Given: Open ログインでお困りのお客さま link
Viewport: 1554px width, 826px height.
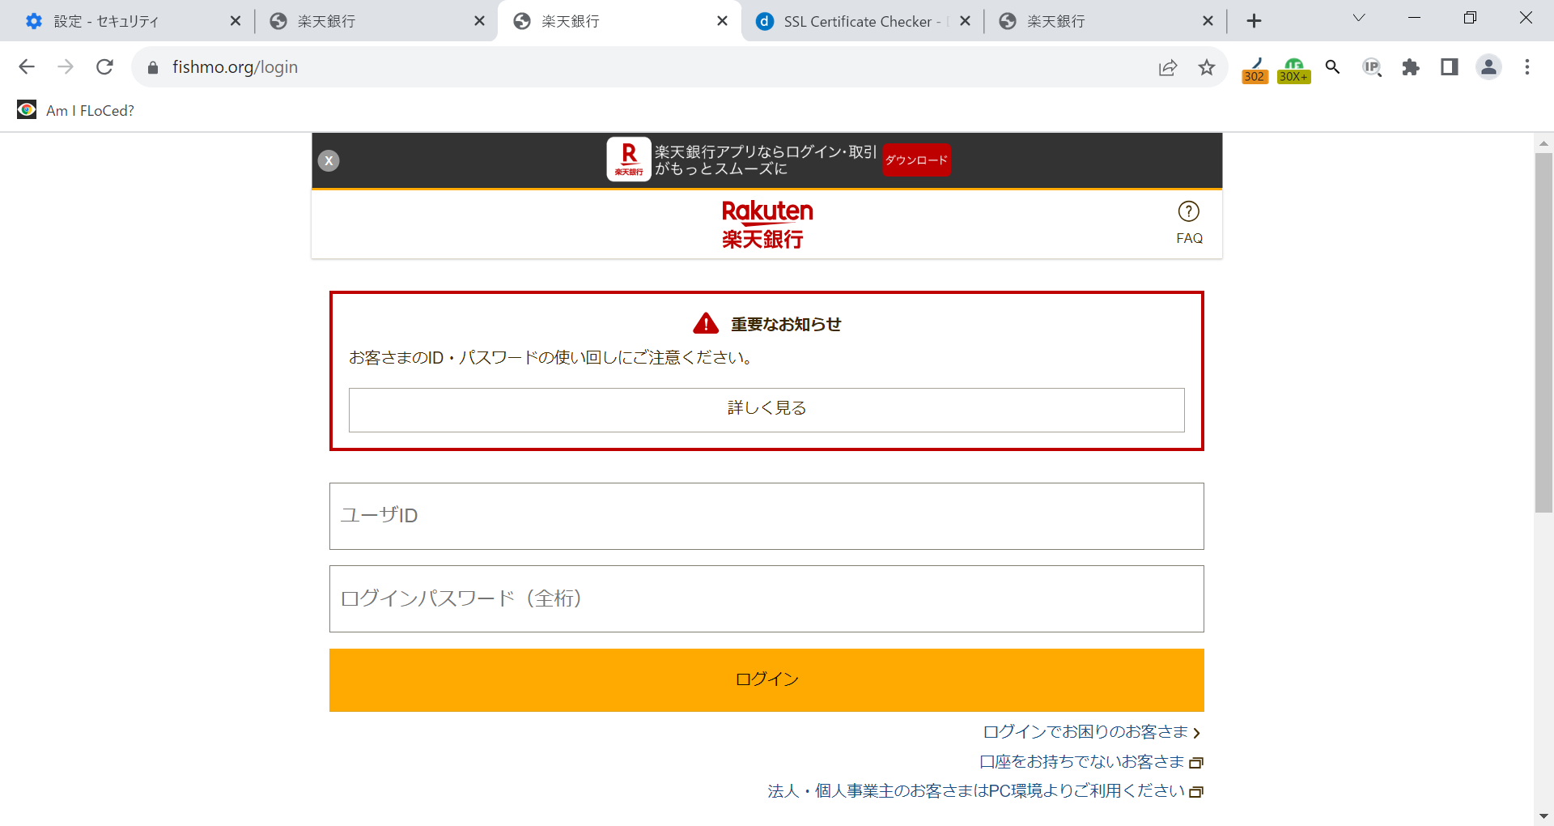Looking at the screenshot, I should coord(1092,732).
